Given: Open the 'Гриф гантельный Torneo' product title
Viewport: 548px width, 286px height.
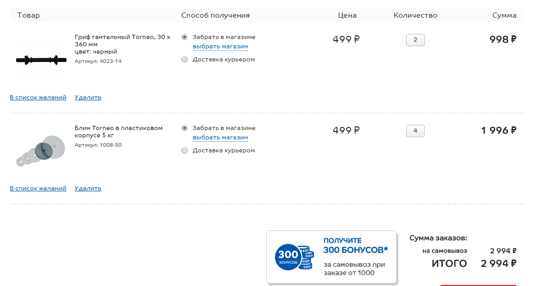Looking at the screenshot, I should [x=122, y=41].
